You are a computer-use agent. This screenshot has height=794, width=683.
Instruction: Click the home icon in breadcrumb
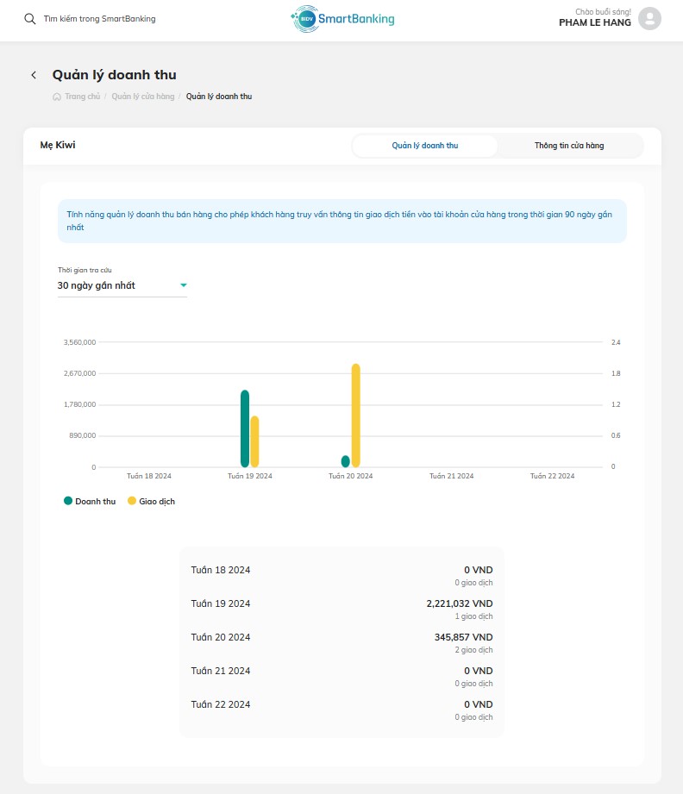click(57, 97)
